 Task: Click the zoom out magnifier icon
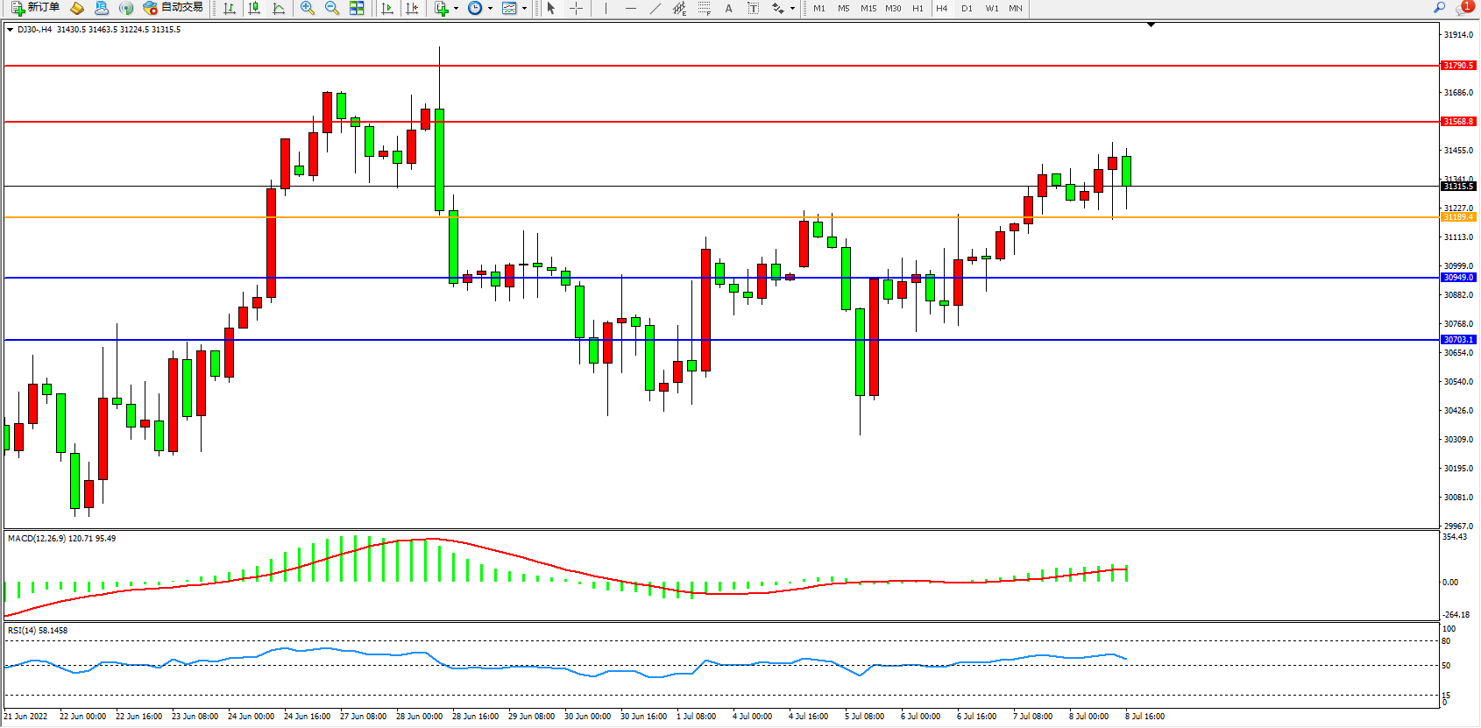tap(332, 8)
